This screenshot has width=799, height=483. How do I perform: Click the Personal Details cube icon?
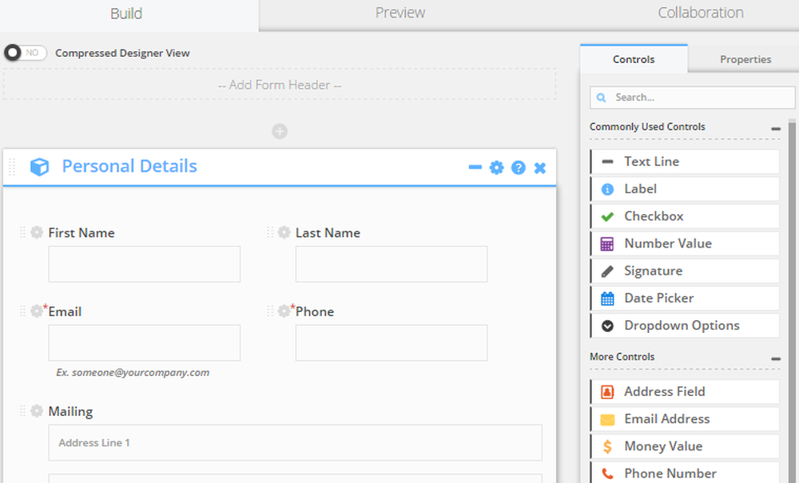point(39,166)
